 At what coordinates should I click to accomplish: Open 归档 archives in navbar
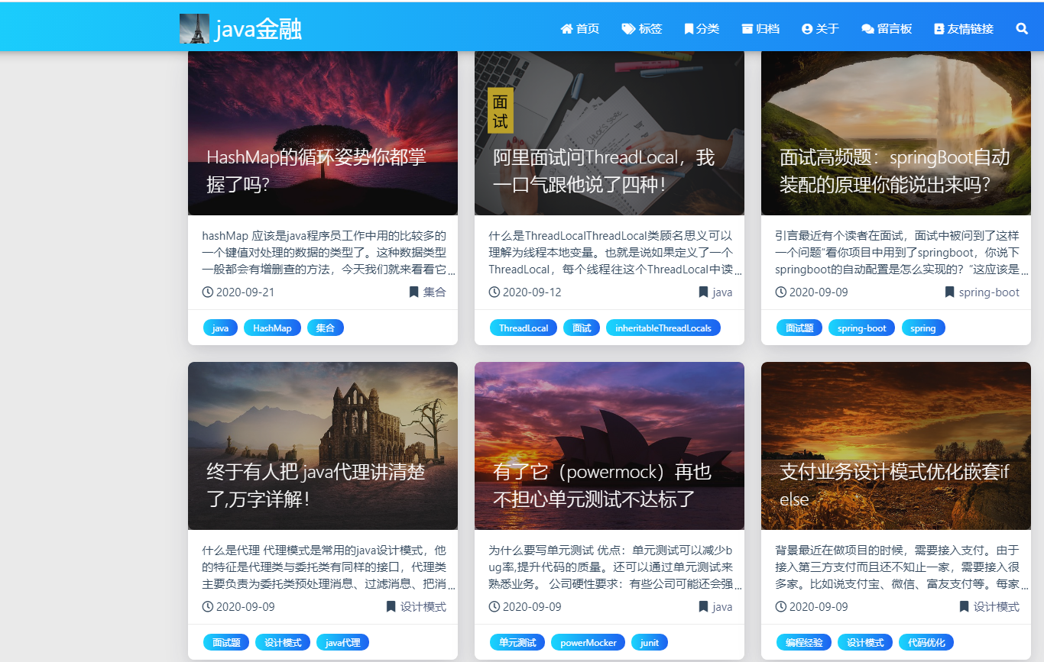(760, 29)
